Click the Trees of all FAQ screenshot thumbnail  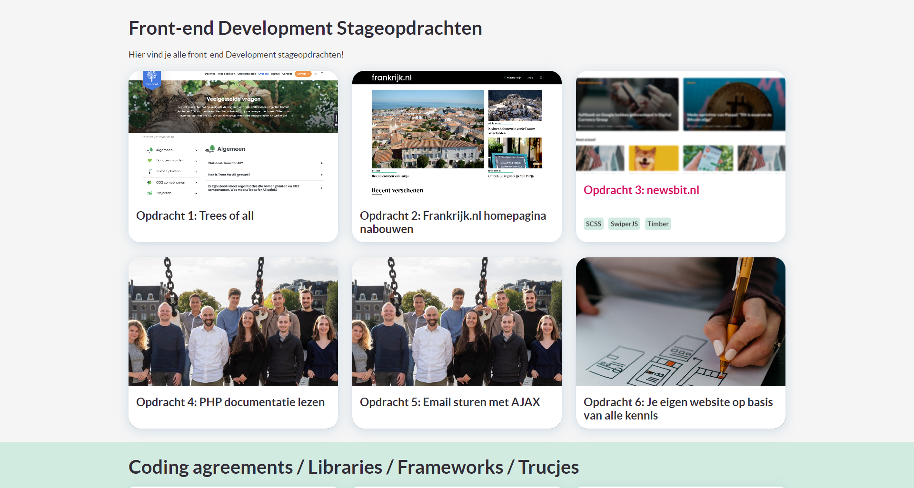click(x=233, y=135)
